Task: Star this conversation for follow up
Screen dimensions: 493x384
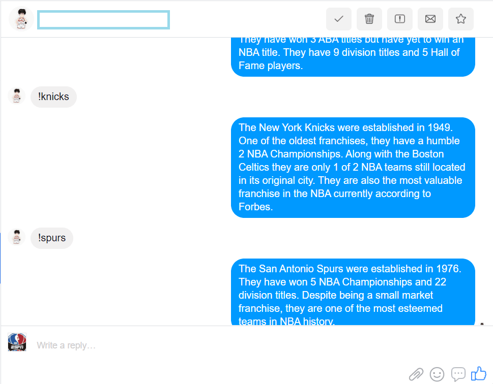Action: click(461, 19)
